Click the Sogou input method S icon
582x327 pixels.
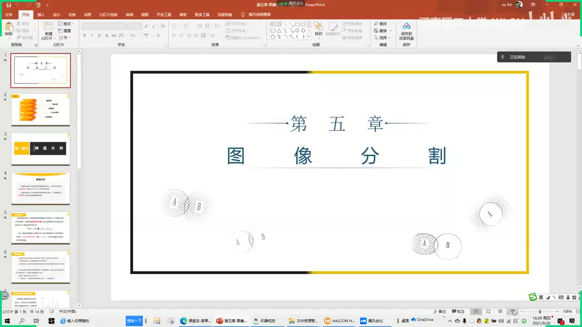click(x=533, y=297)
